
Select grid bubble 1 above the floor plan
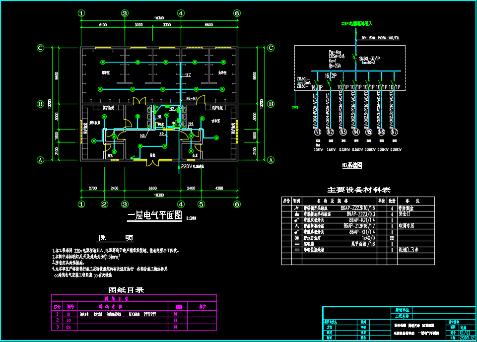point(81,13)
